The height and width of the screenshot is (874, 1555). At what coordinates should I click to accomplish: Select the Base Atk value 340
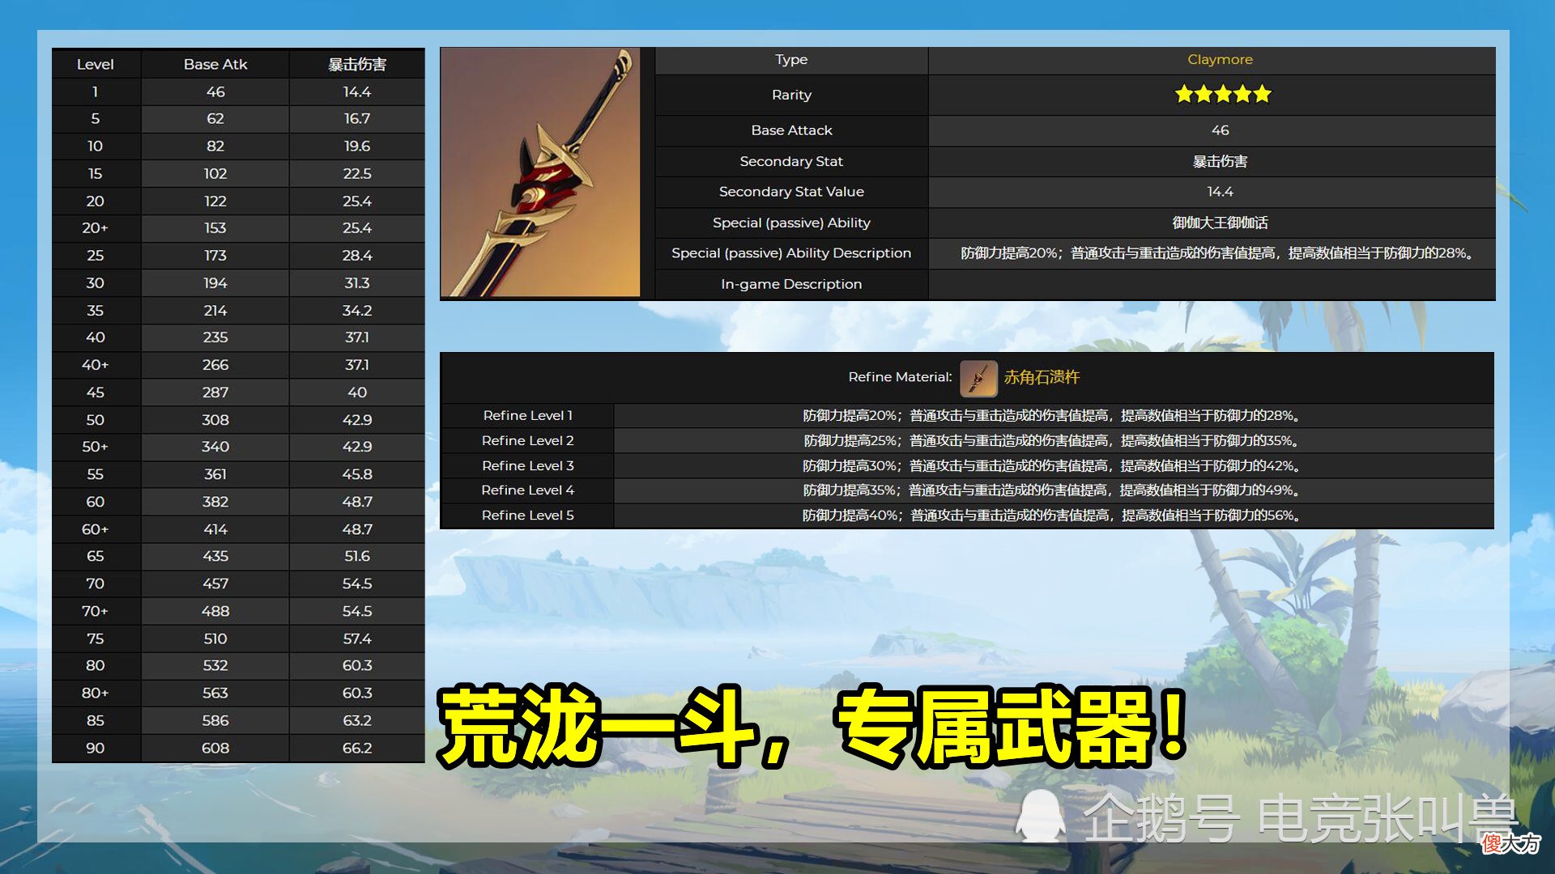215,447
